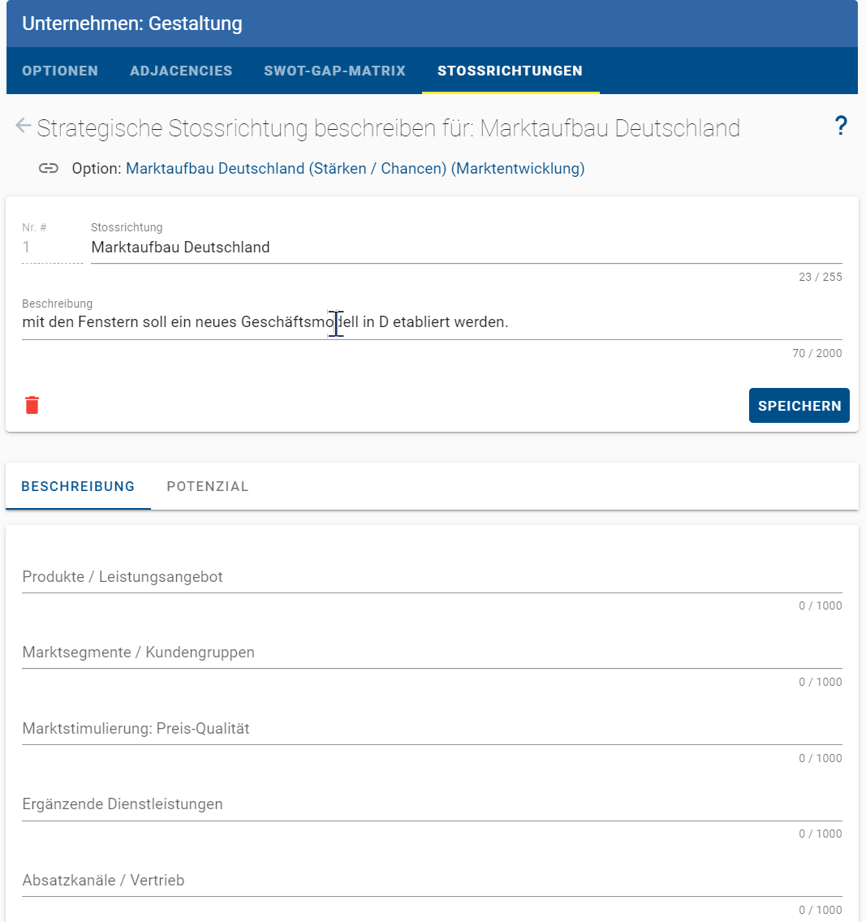Select the Beschreibung sub-tab
This screenshot has height=922, width=866.
(78, 486)
